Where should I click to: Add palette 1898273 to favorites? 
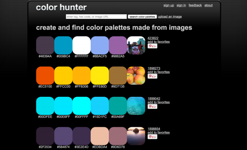pyautogui.click(x=159, y=72)
